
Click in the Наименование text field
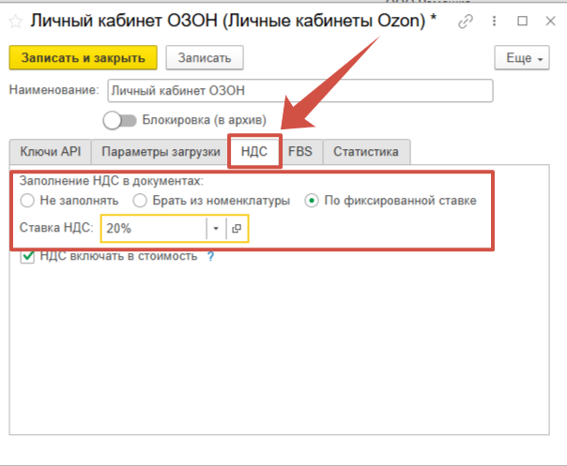(x=299, y=90)
